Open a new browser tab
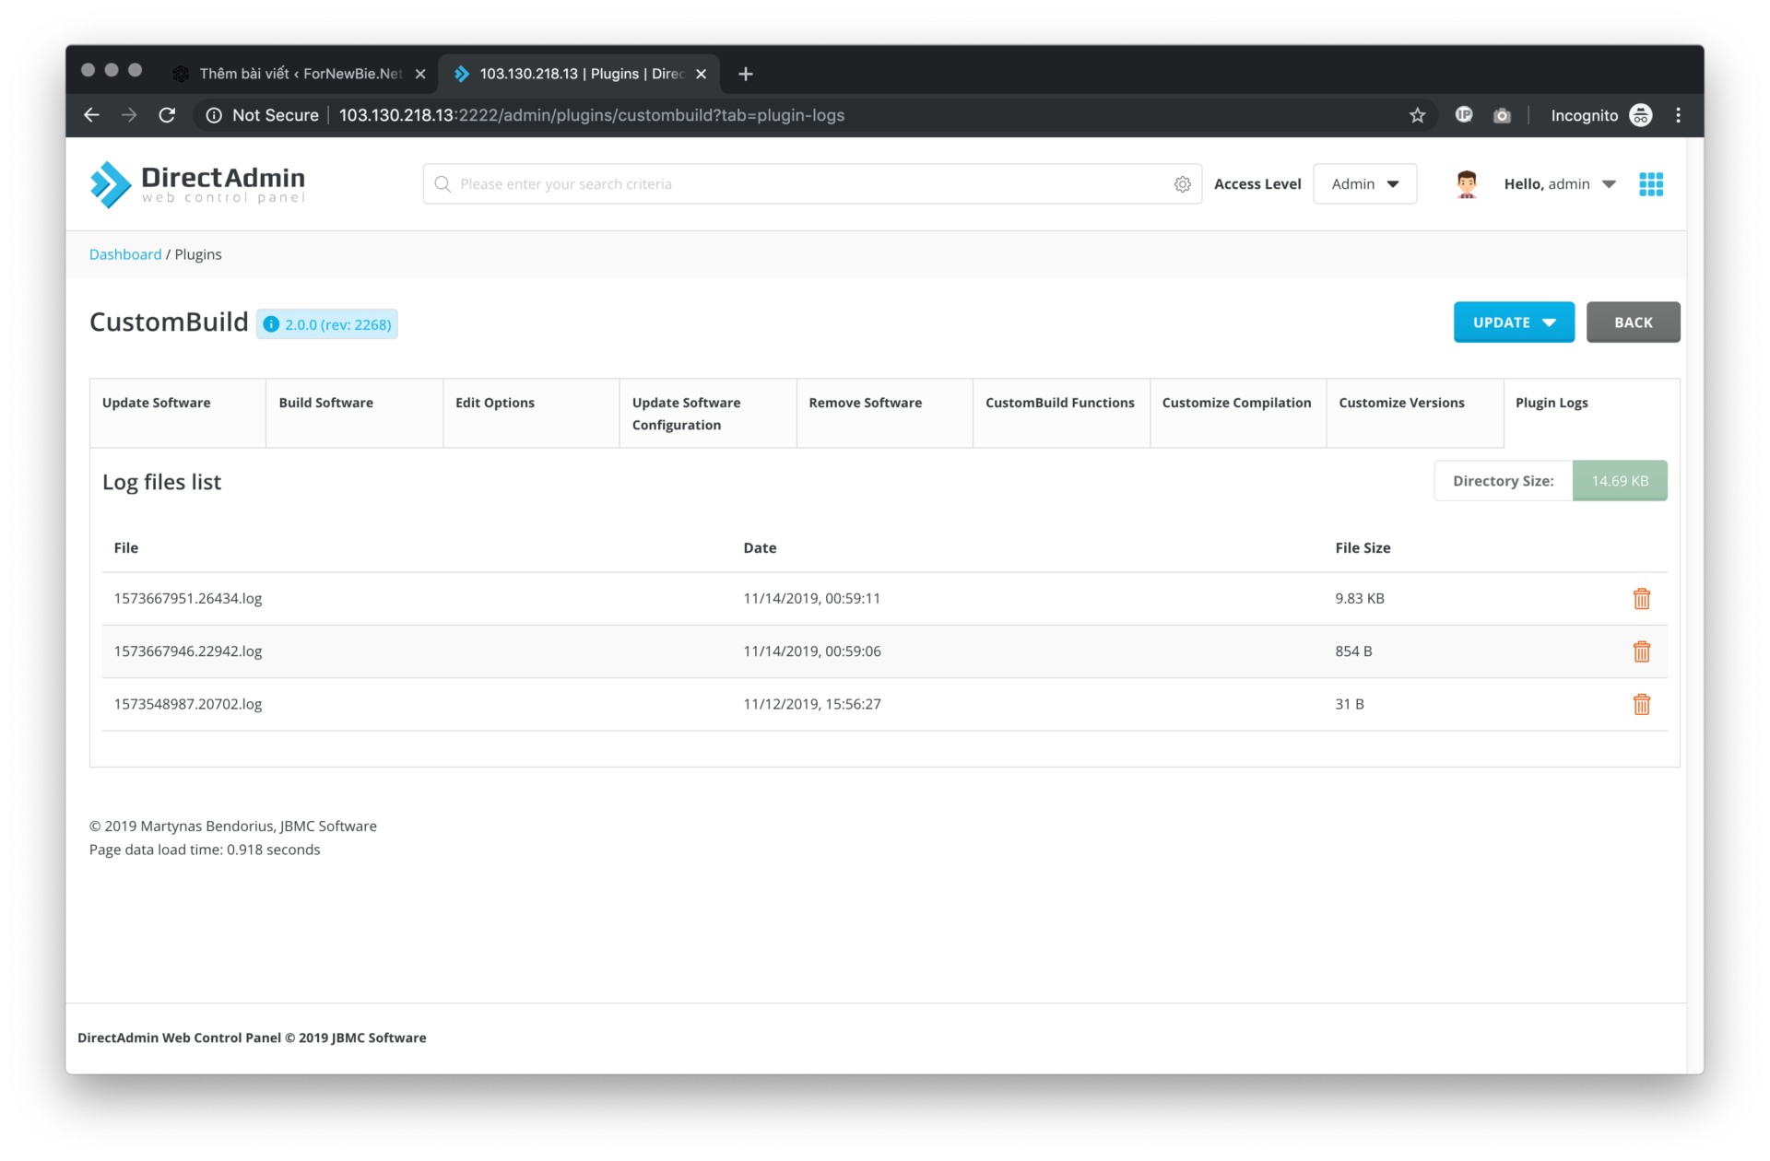 tap(745, 74)
